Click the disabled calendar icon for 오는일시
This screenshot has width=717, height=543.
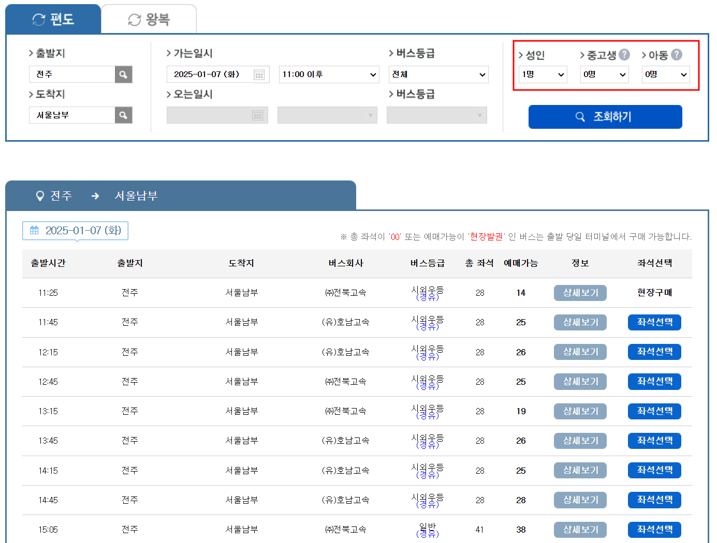[258, 115]
